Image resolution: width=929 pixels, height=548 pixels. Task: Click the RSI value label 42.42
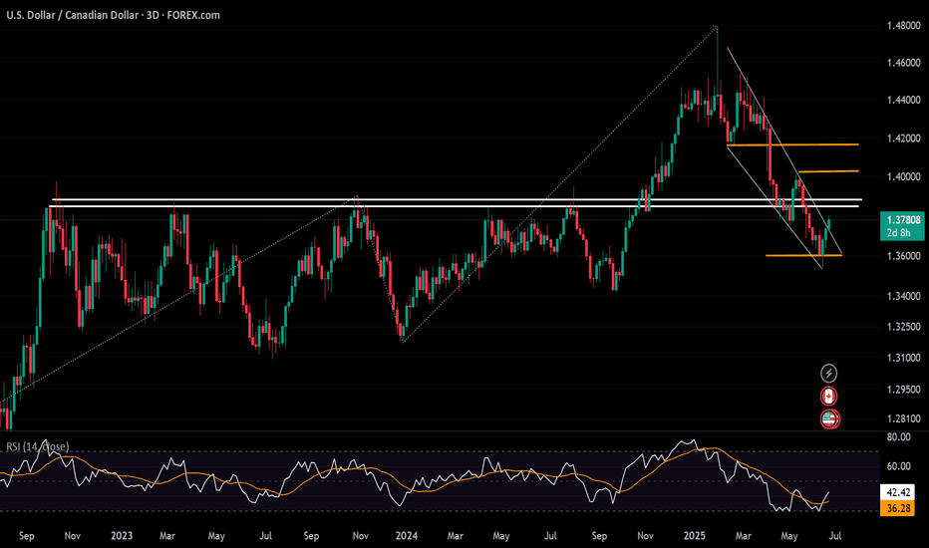pos(897,492)
